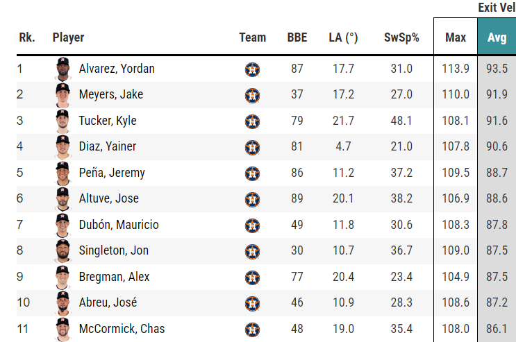The height and width of the screenshot is (342, 516).
Task: Click the Astros logo in Jose Altuve's row
Action: [252, 199]
